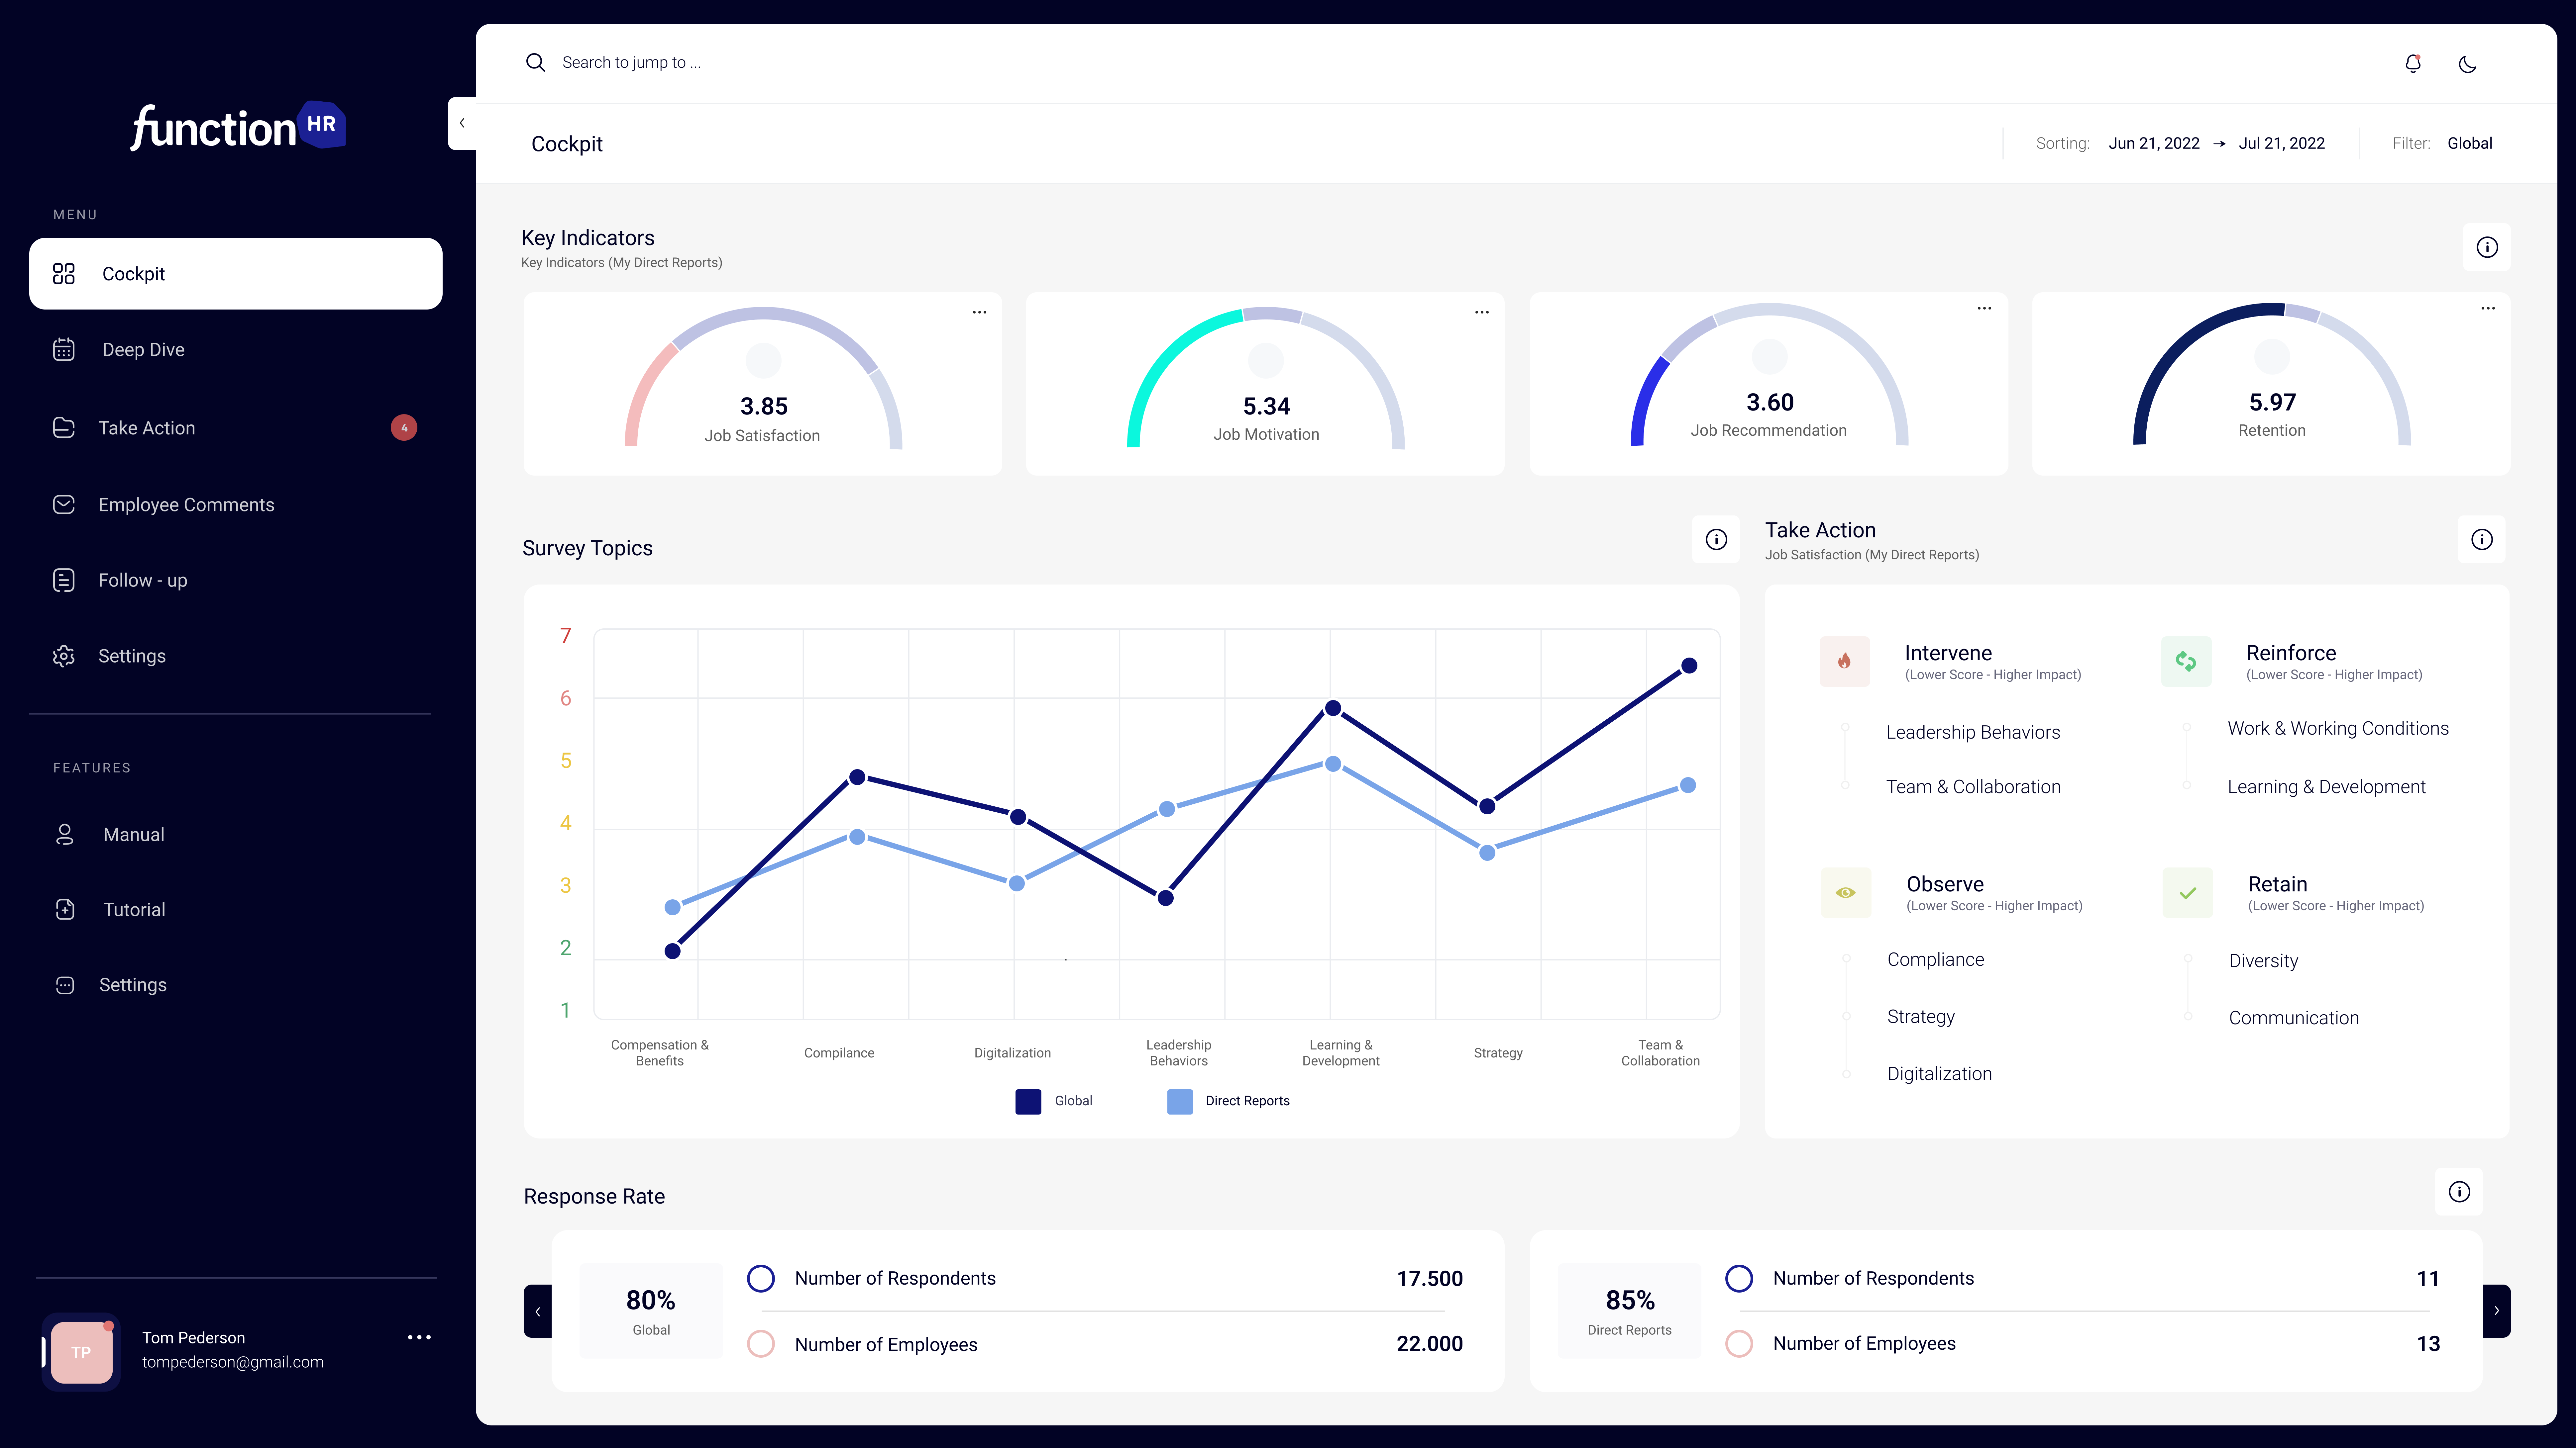
Task: Click the Follow-up sidebar icon
Action: 64,580
